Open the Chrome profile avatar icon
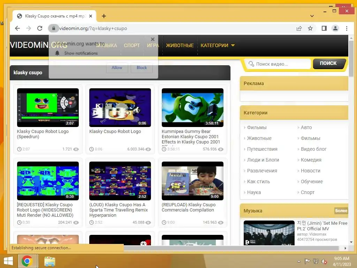This screenshot has width=357, height=268. pos(335,28)
